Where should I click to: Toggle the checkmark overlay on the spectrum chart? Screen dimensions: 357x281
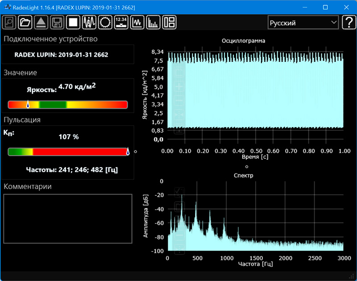point(179,192)
